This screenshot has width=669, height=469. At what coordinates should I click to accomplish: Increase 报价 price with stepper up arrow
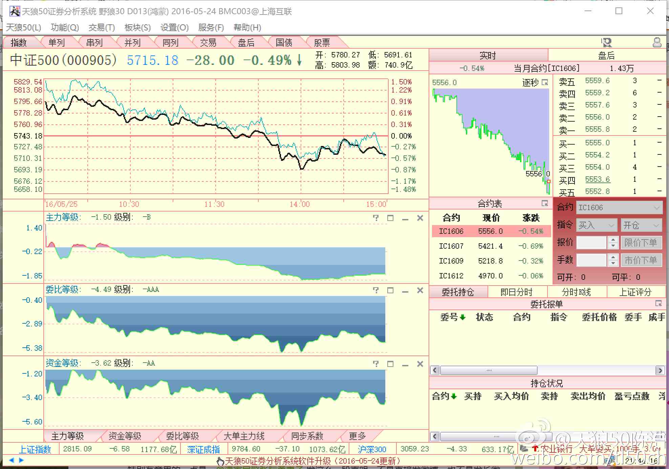coord(613,240)
